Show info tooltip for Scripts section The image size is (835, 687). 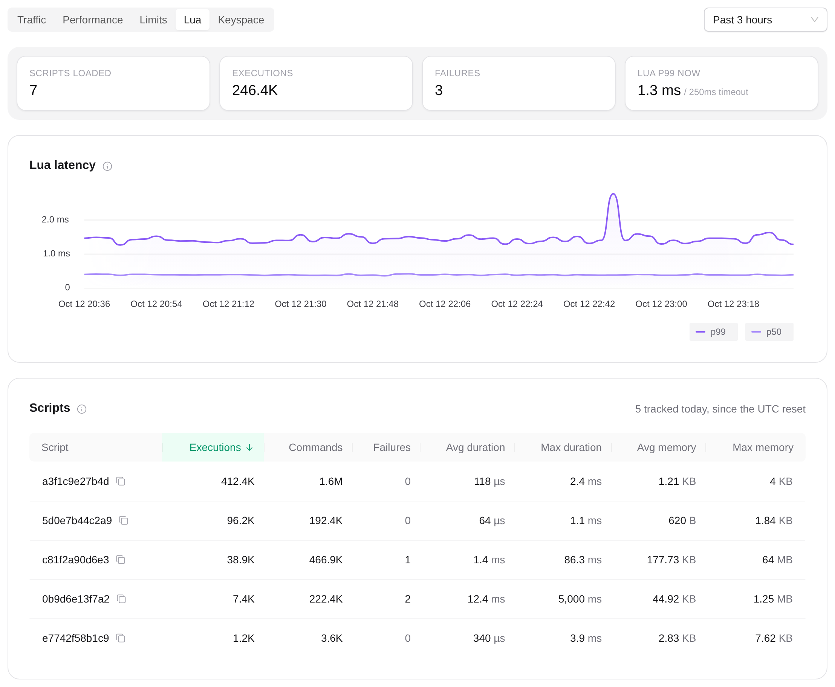(82, 409)
